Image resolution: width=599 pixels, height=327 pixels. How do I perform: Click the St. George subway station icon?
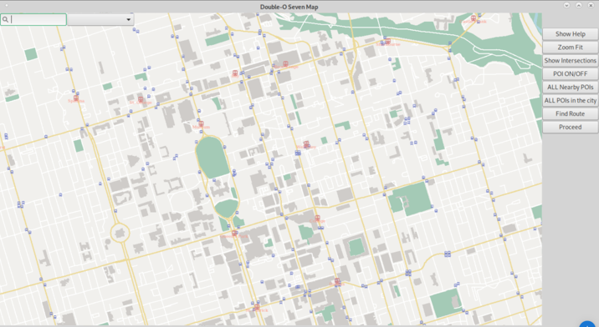click(x=141, y=99)
